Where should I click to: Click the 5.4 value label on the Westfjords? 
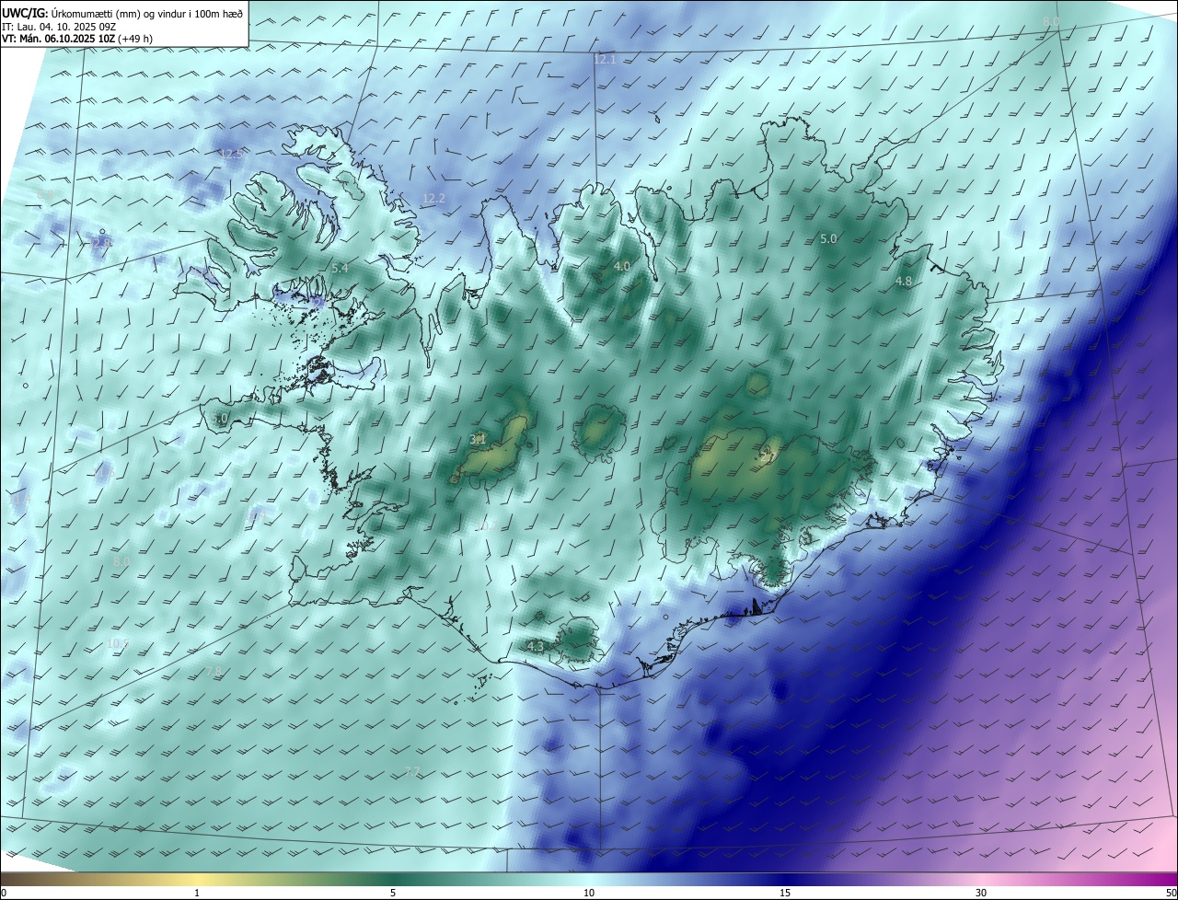coord(340,268)
